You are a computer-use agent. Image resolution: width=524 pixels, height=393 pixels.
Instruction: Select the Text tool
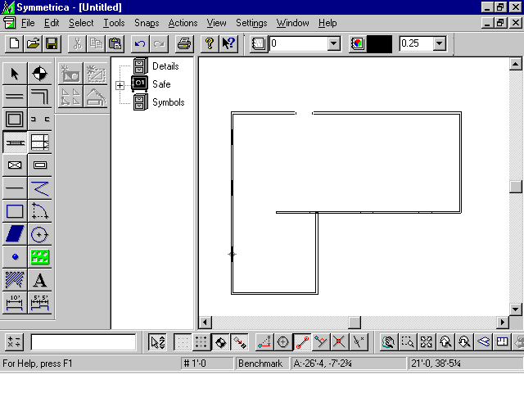click(x=39, y=280)
